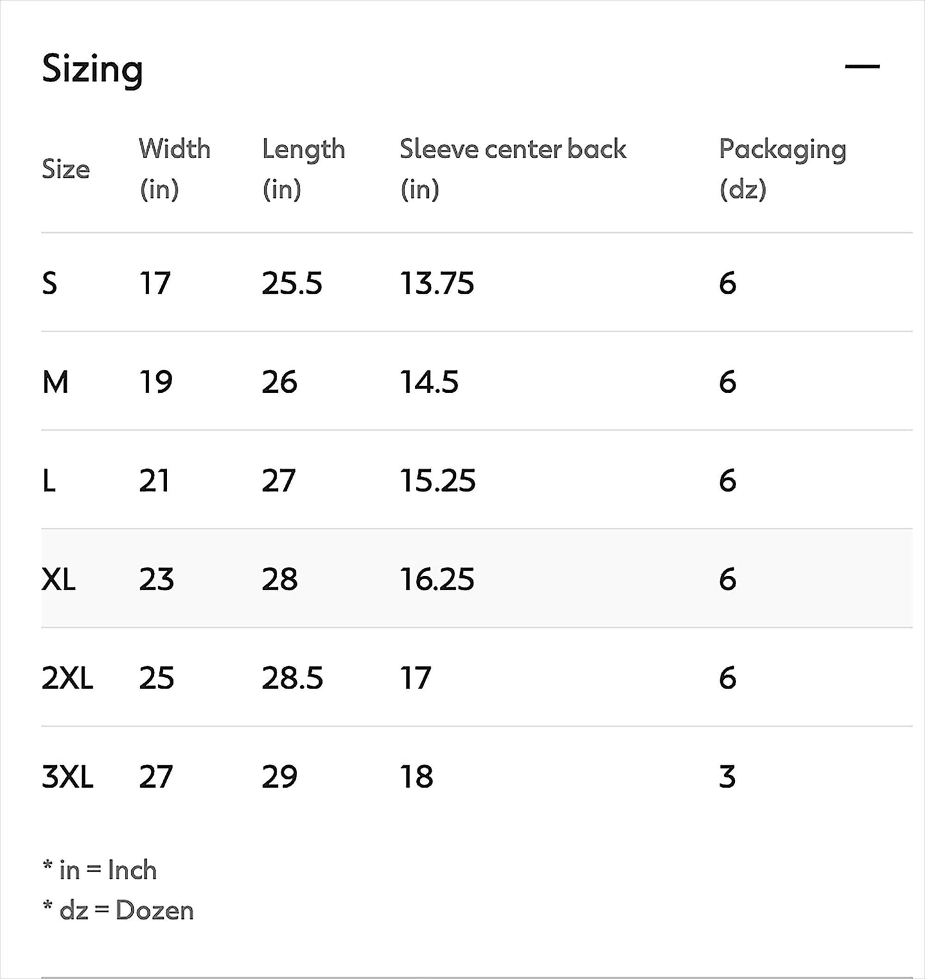Click the 15.25 sleeve value for L

coord(438,480)
